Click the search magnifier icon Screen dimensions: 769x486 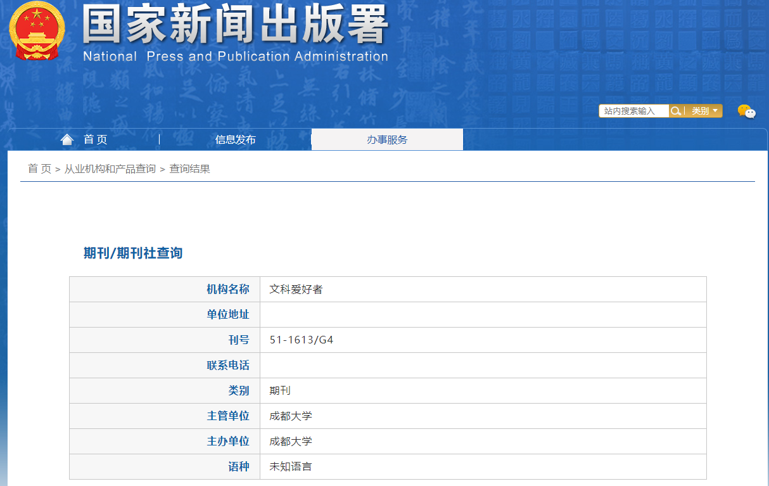[x=676, y=111]
